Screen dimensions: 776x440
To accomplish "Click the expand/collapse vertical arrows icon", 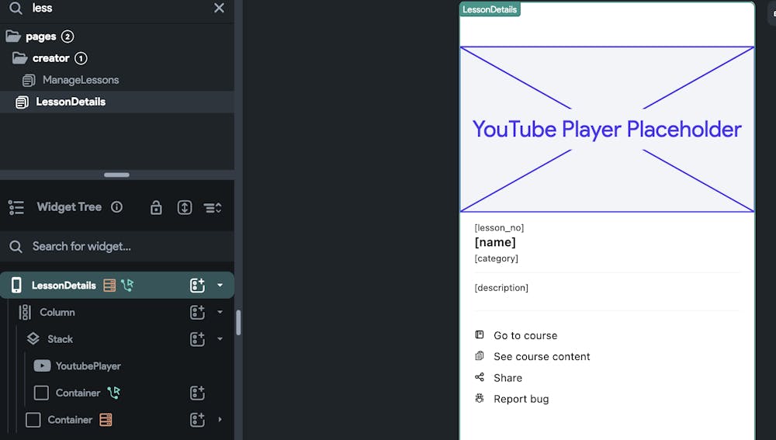I will point(185,207).
